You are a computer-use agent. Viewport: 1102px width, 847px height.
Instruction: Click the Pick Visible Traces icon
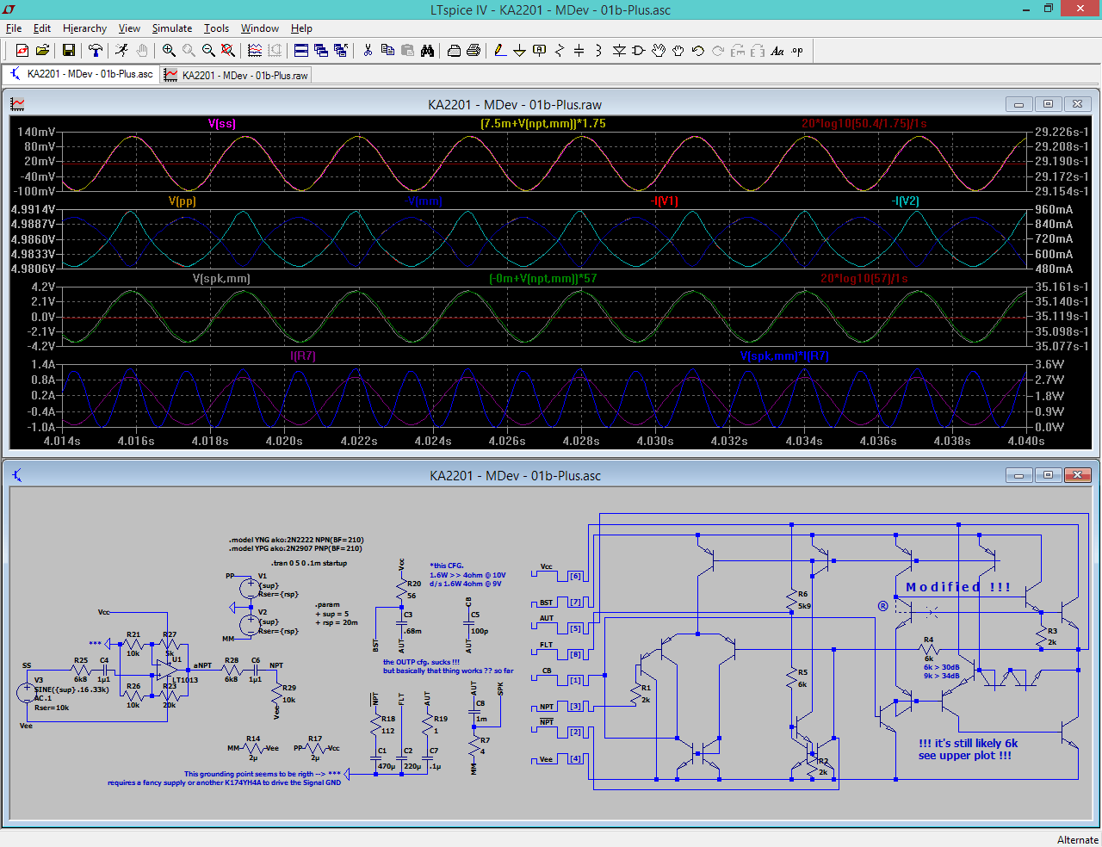[x=255, y=51]
